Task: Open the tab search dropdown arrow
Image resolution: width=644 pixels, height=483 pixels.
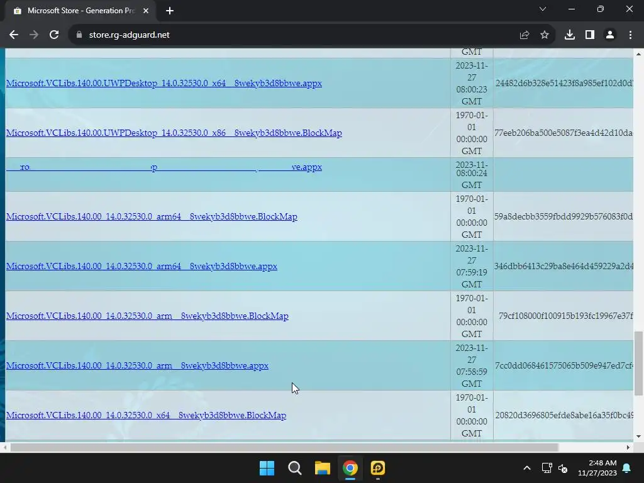Action: pyautogui.click(x=543, y=9)
